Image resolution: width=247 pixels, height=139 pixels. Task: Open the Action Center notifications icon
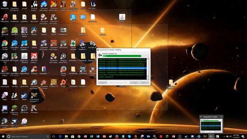point(243,136)
